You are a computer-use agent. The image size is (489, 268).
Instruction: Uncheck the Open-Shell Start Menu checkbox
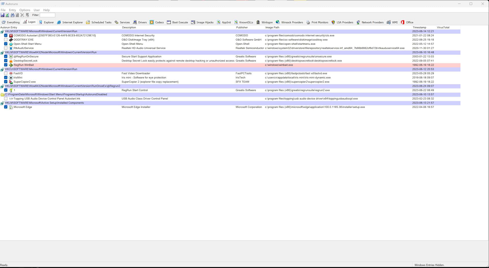6,44
